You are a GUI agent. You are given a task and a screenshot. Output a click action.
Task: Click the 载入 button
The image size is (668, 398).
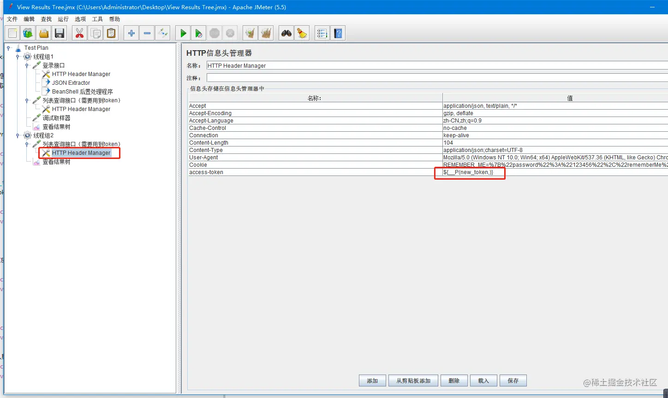(483, 381)
